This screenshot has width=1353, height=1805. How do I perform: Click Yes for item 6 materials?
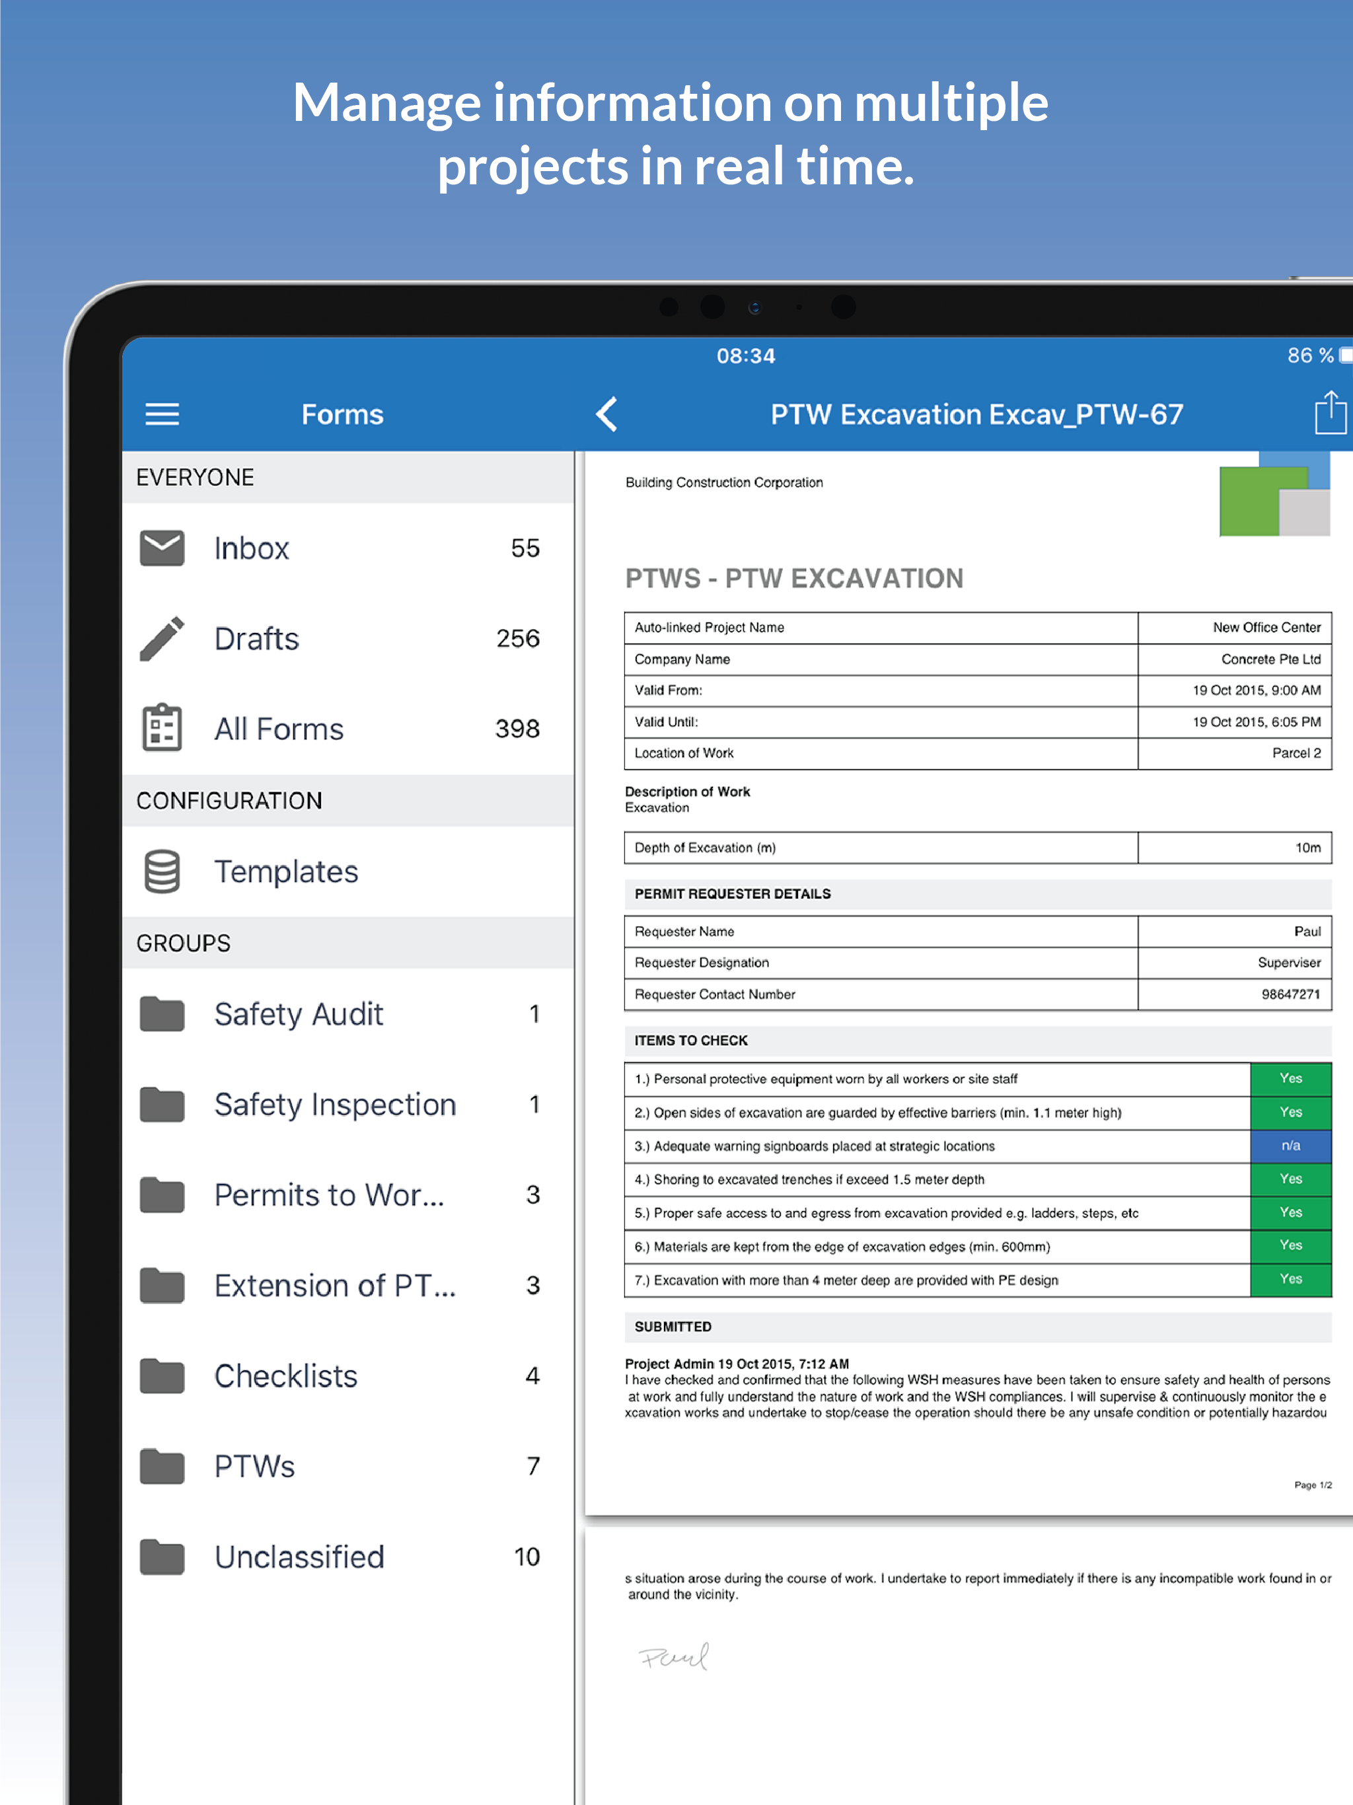1290,1246
